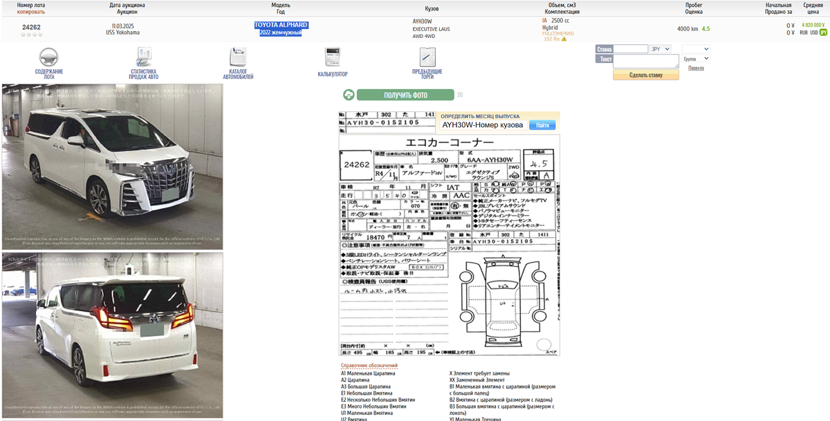Click the AWD 4WD text
The image size is (830, 421).
point(424,36)
